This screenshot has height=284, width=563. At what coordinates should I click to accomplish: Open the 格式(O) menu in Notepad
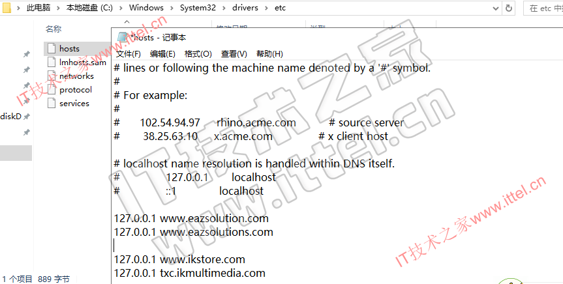(x=198, y=54)
